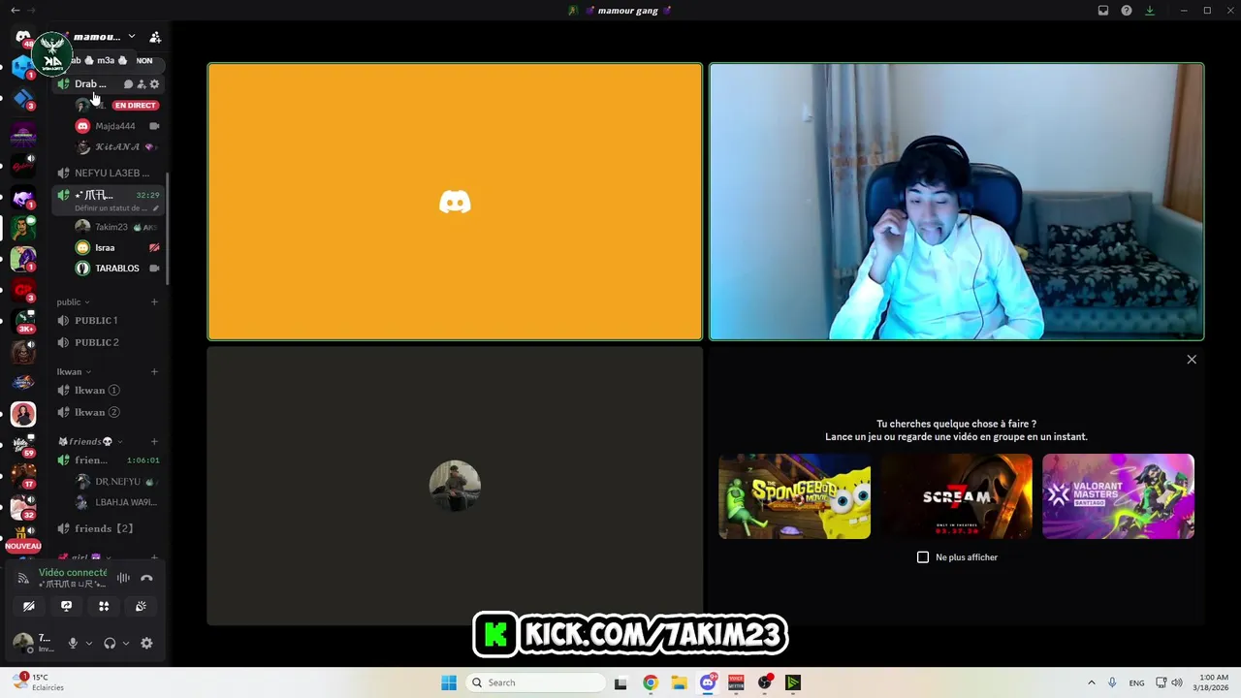Join the Ikwan ② voice channel

tap(109, 412)
